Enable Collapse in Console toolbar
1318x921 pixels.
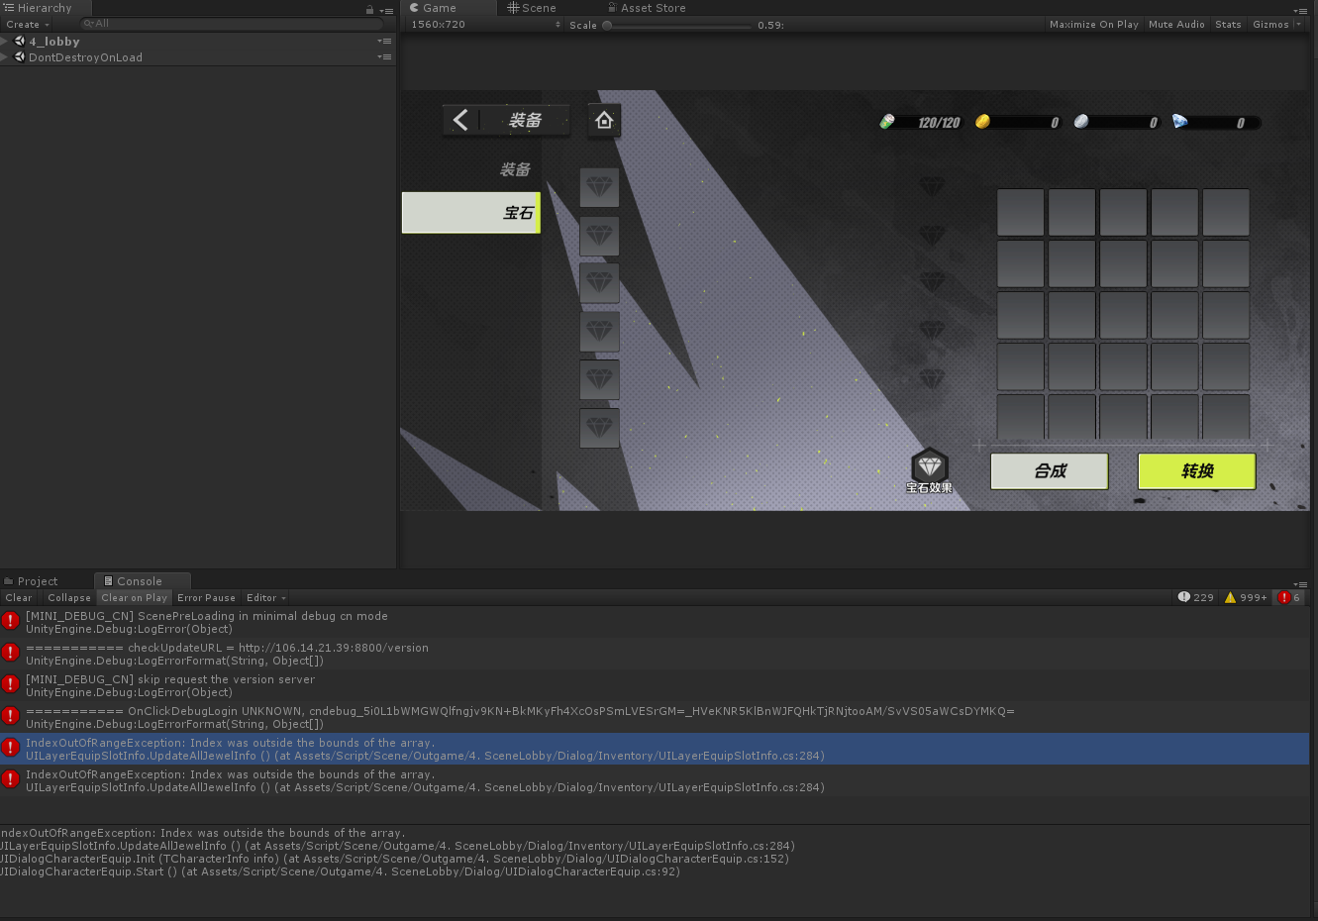(x=68, y=597)
